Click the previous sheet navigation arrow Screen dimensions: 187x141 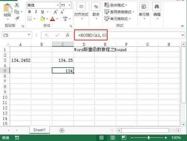click(x=9, y=130)
